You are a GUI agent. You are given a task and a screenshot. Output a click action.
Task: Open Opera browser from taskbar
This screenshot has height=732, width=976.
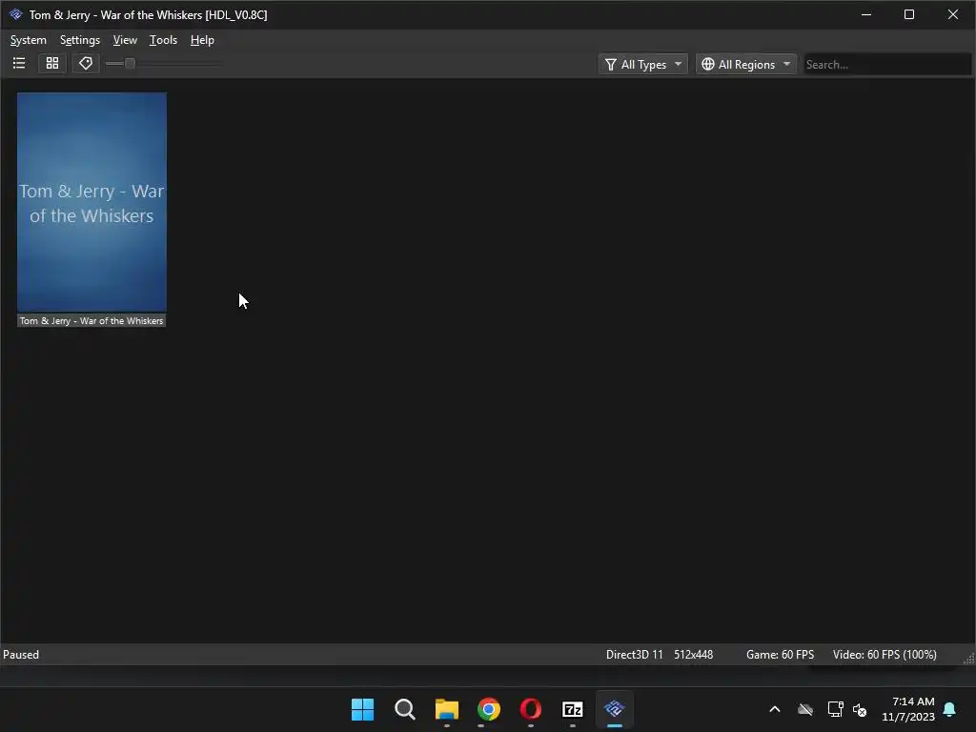click(531, 709)
